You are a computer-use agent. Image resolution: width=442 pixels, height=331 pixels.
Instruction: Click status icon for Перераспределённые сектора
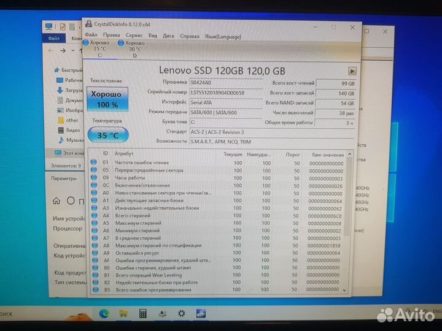[94, 170]
